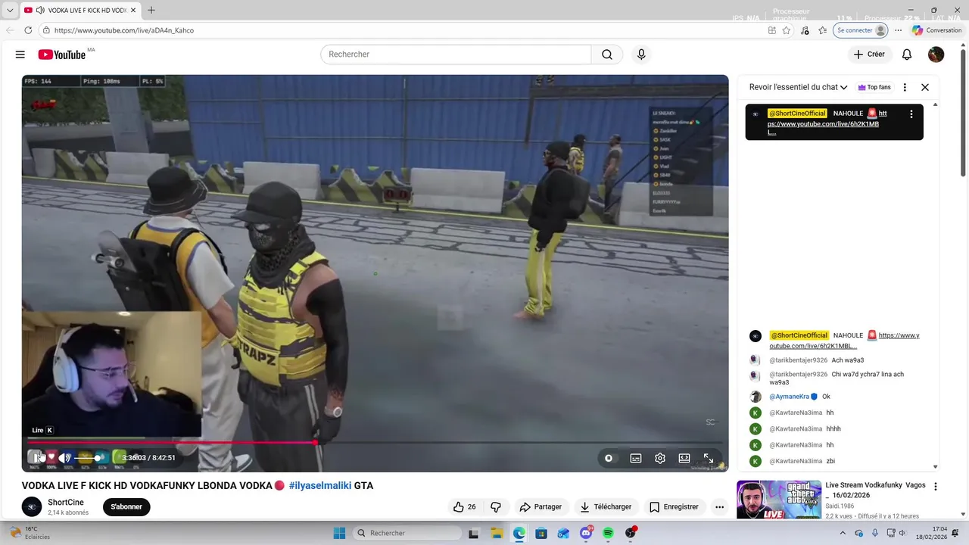Switch to theater mode
The height and width of the screenshot is (545, 969).
point(684,458)
